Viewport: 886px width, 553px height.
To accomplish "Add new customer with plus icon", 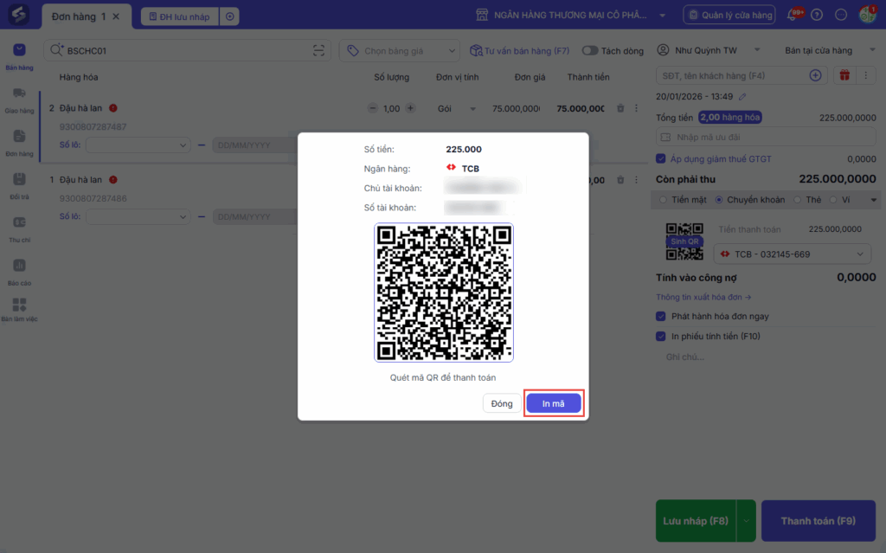I will tap(815, 75).
